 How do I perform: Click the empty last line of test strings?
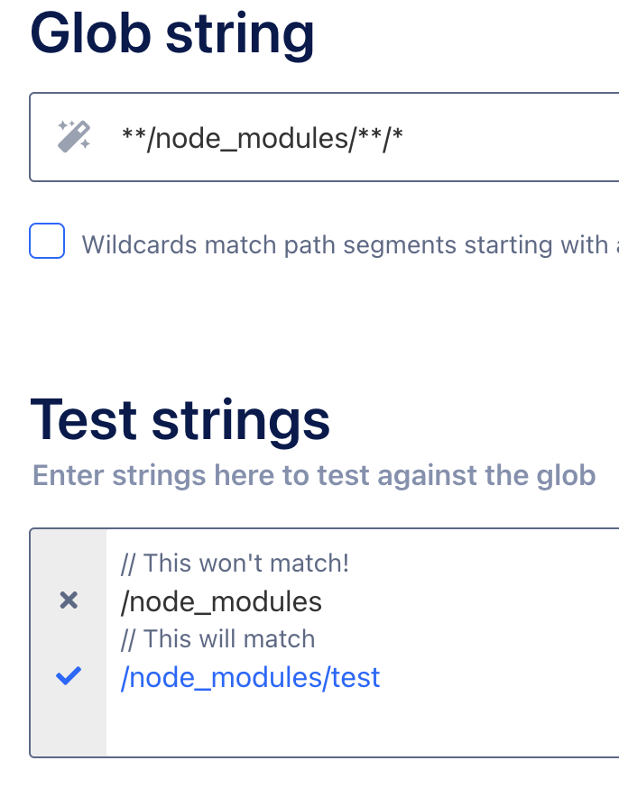pos(361,715)
